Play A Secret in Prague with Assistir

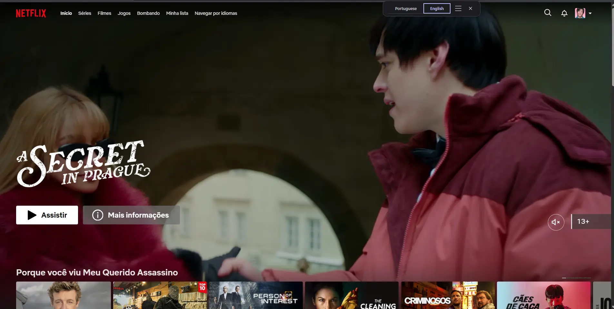click(47, 215)
